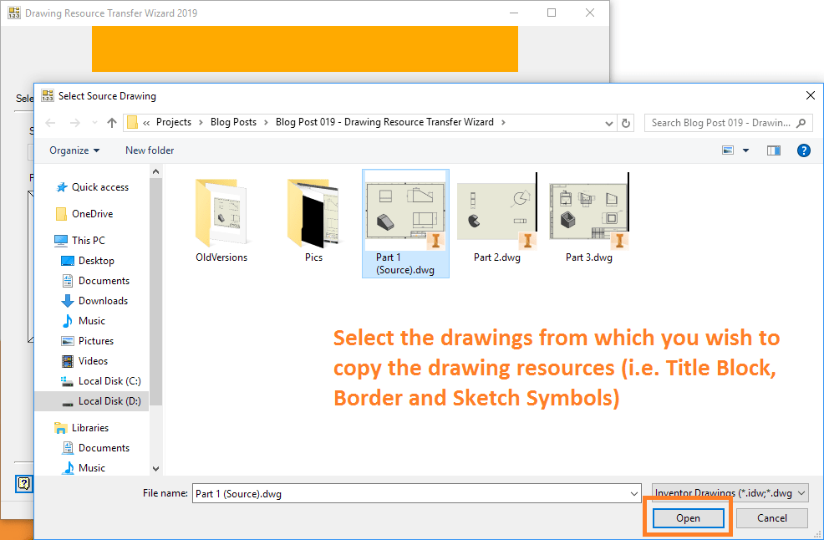Click the Pictures icon in navigation pane
824x540 pixels.
coord(67,341)
